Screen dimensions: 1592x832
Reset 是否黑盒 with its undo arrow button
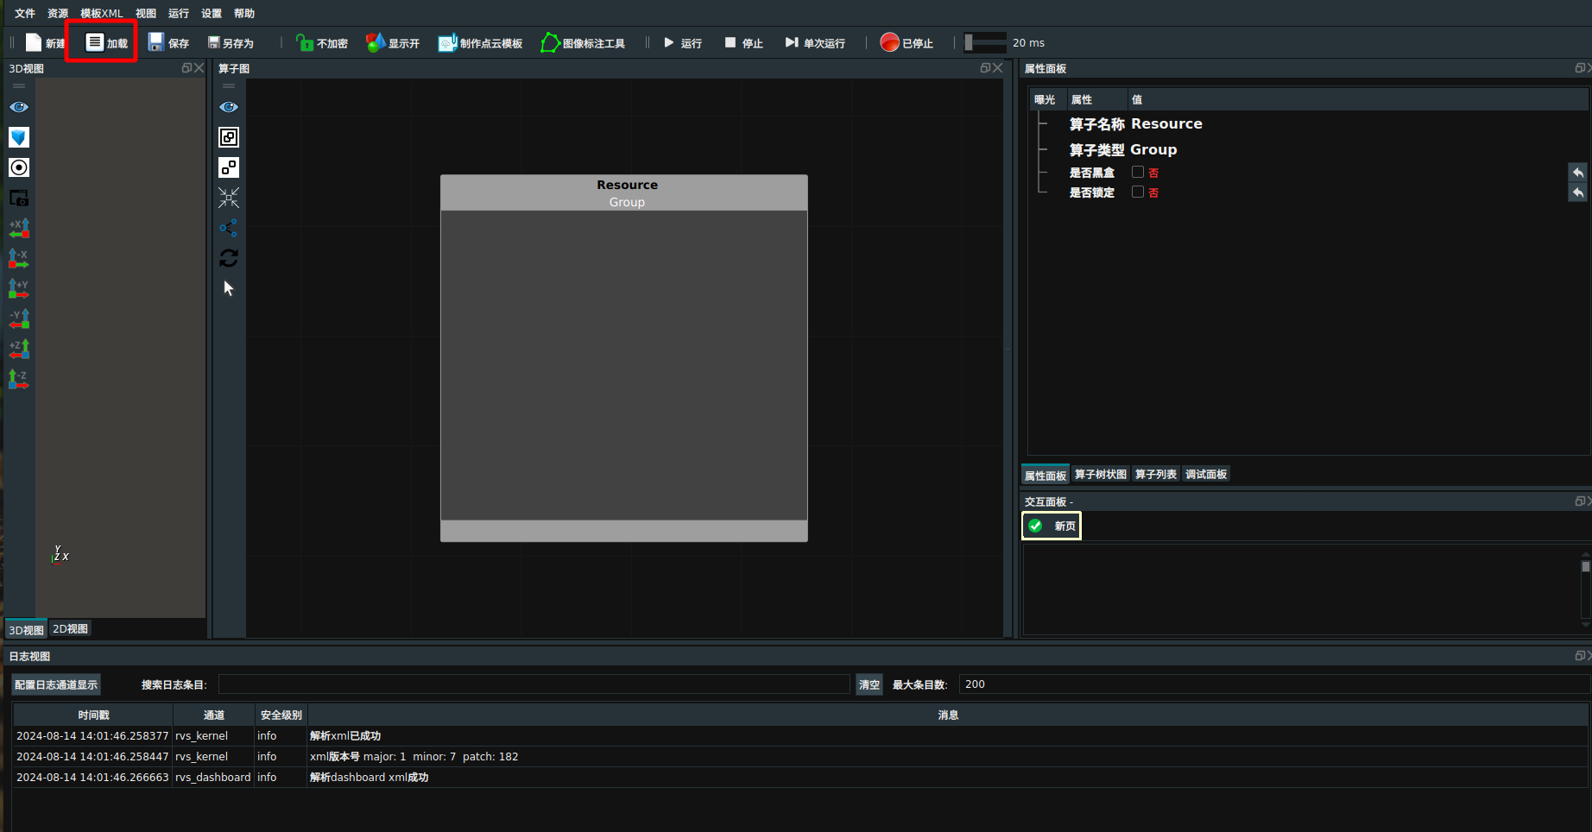[1578, 172]
